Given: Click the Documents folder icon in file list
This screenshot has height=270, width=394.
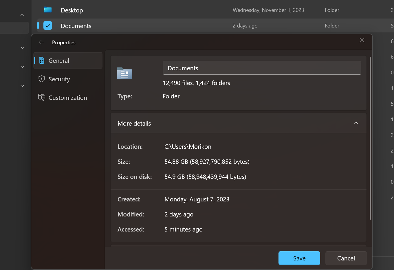Looking at the screenshot, I should (x=48, y=25).
